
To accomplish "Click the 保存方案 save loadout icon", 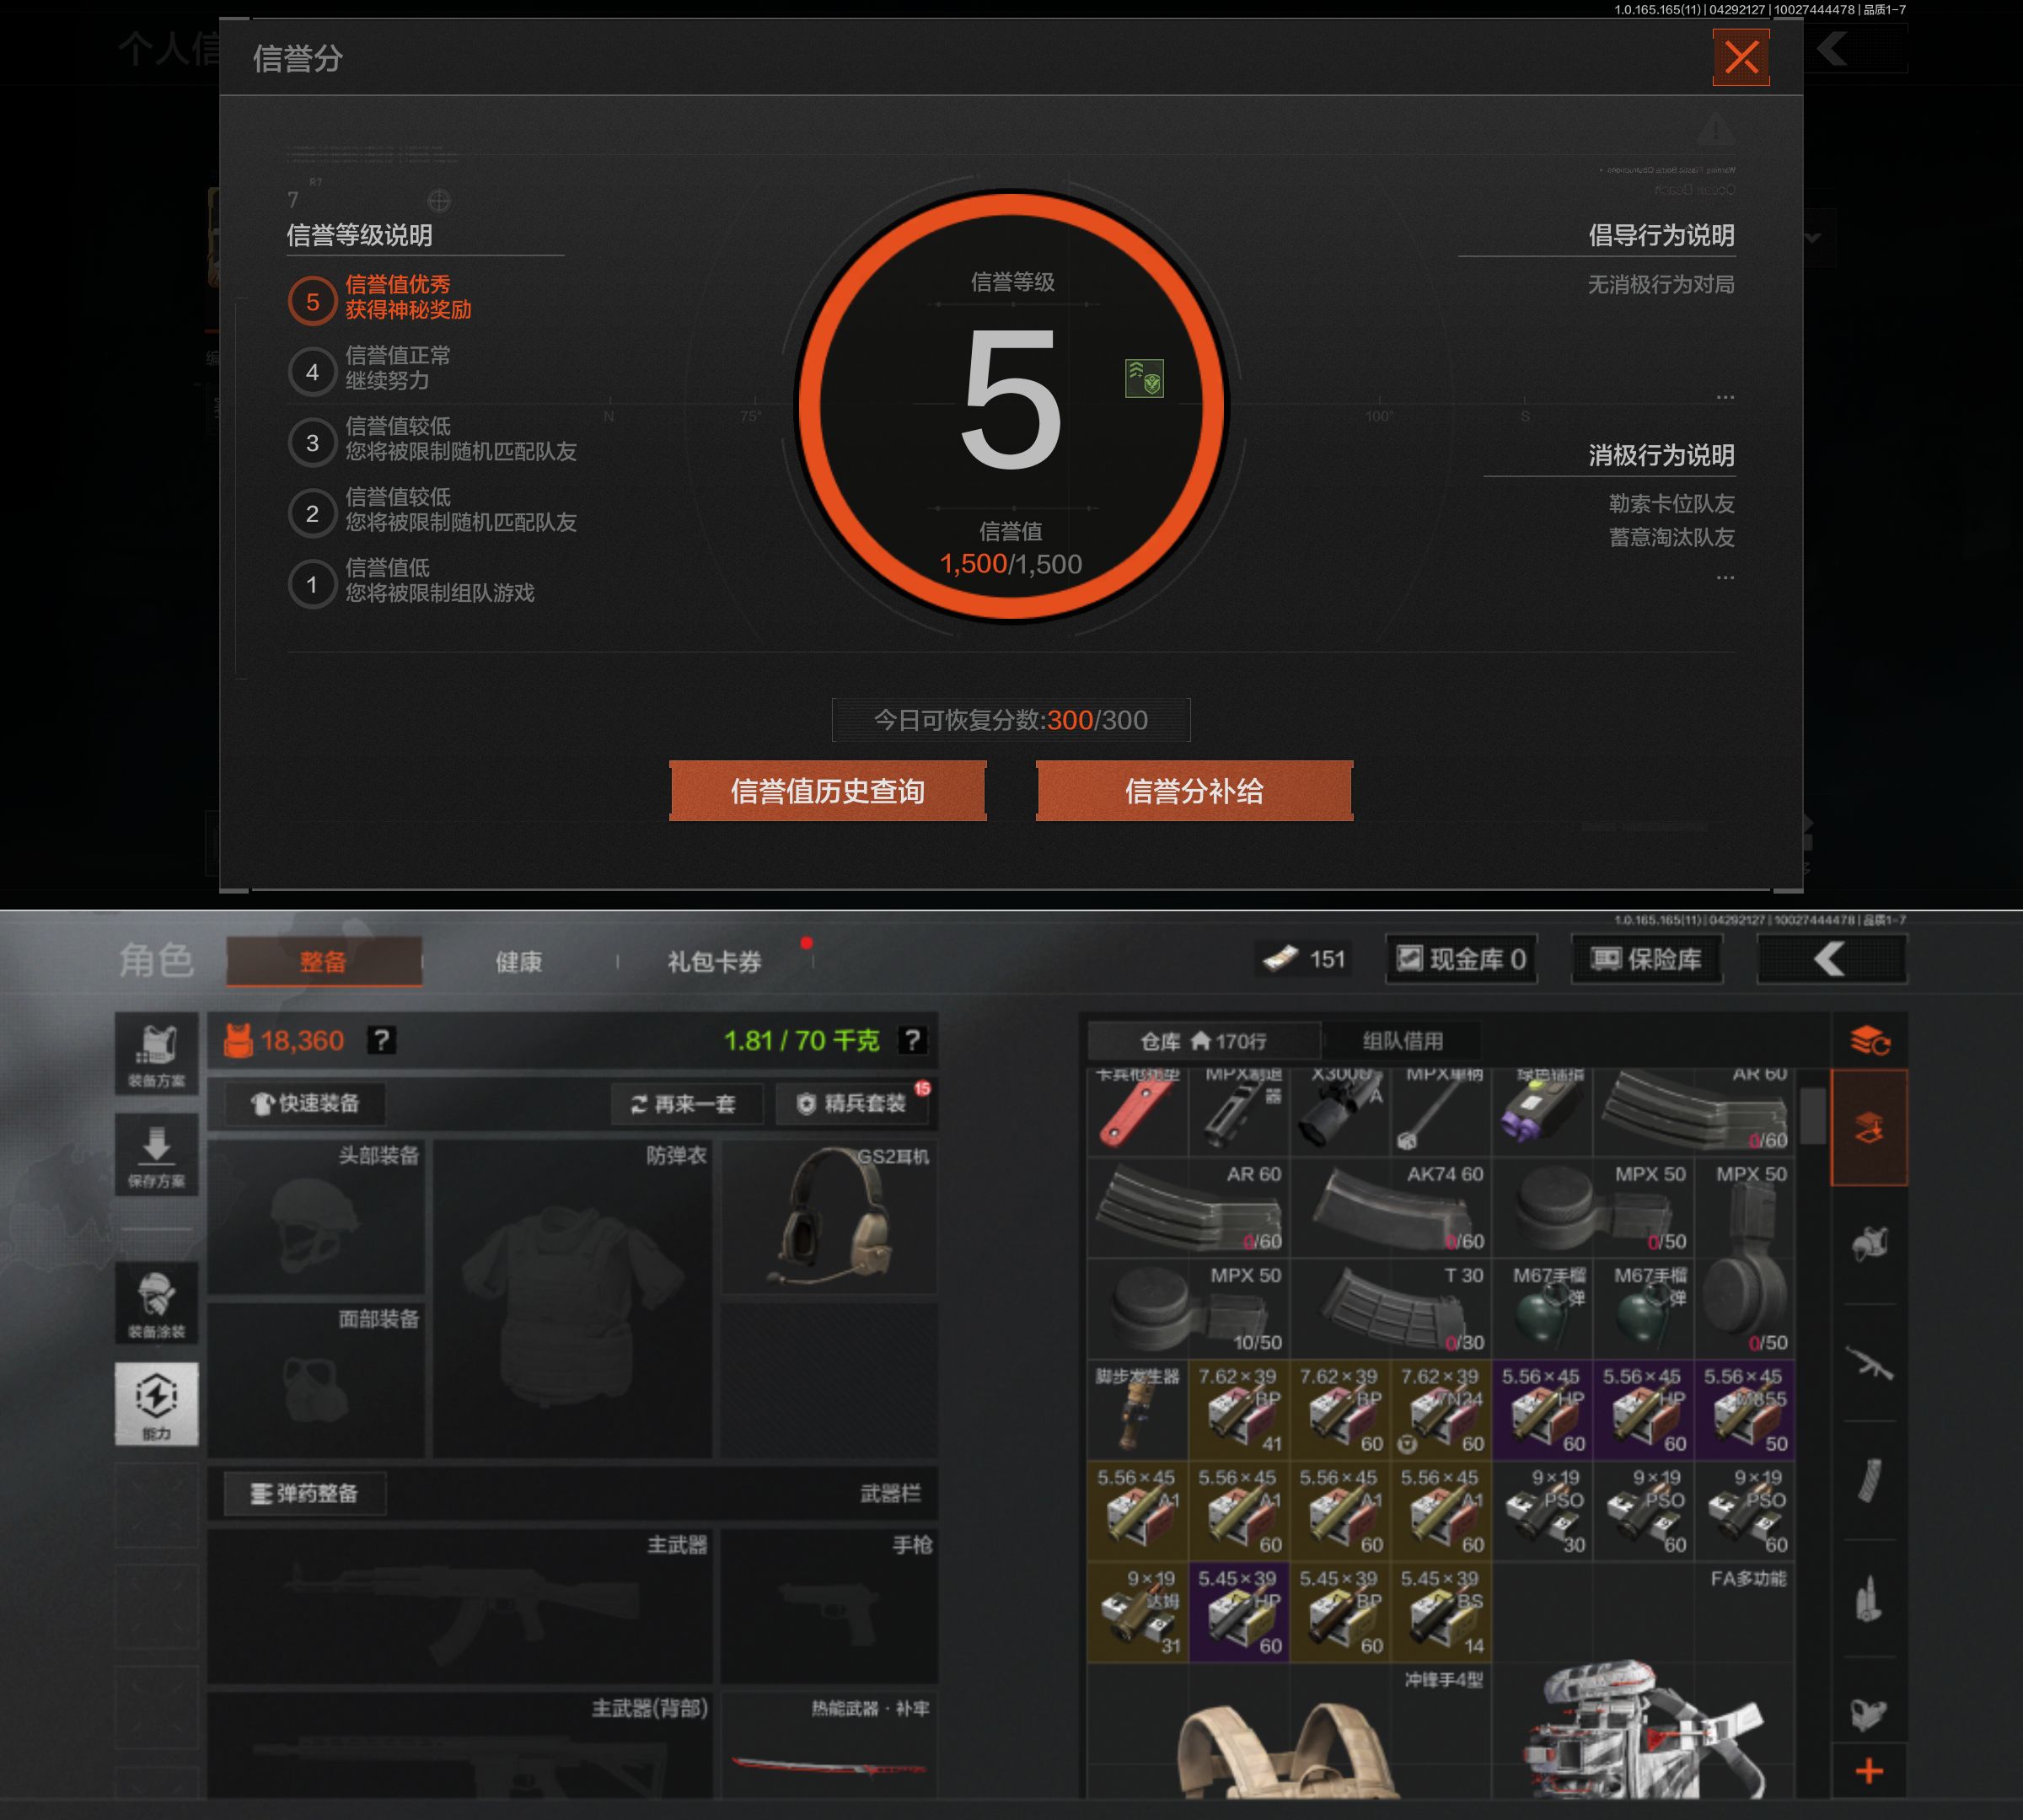I will tap(156, 1155).
